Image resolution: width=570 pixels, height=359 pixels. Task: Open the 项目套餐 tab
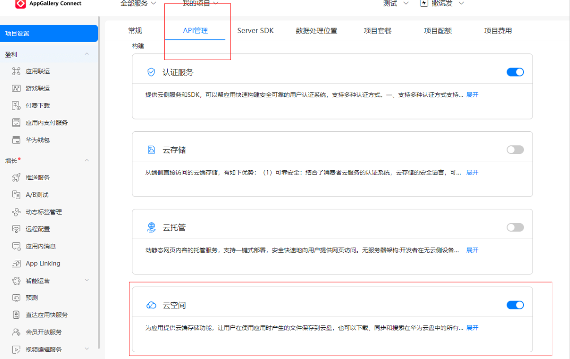(x=377, y=31)
